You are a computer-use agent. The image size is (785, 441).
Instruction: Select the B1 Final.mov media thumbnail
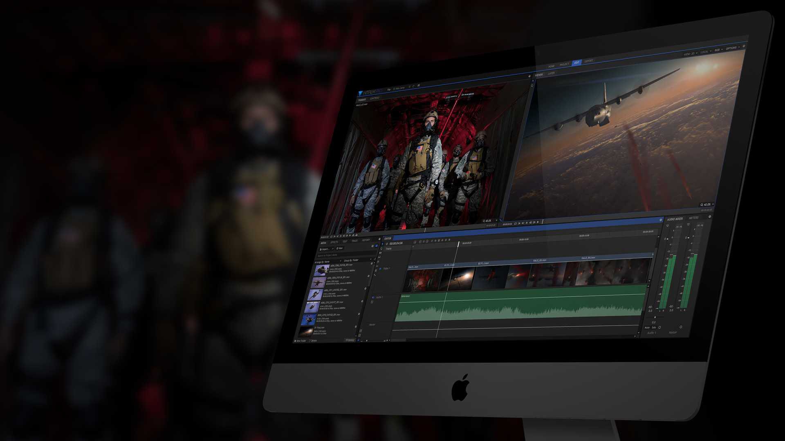(306, 331)
